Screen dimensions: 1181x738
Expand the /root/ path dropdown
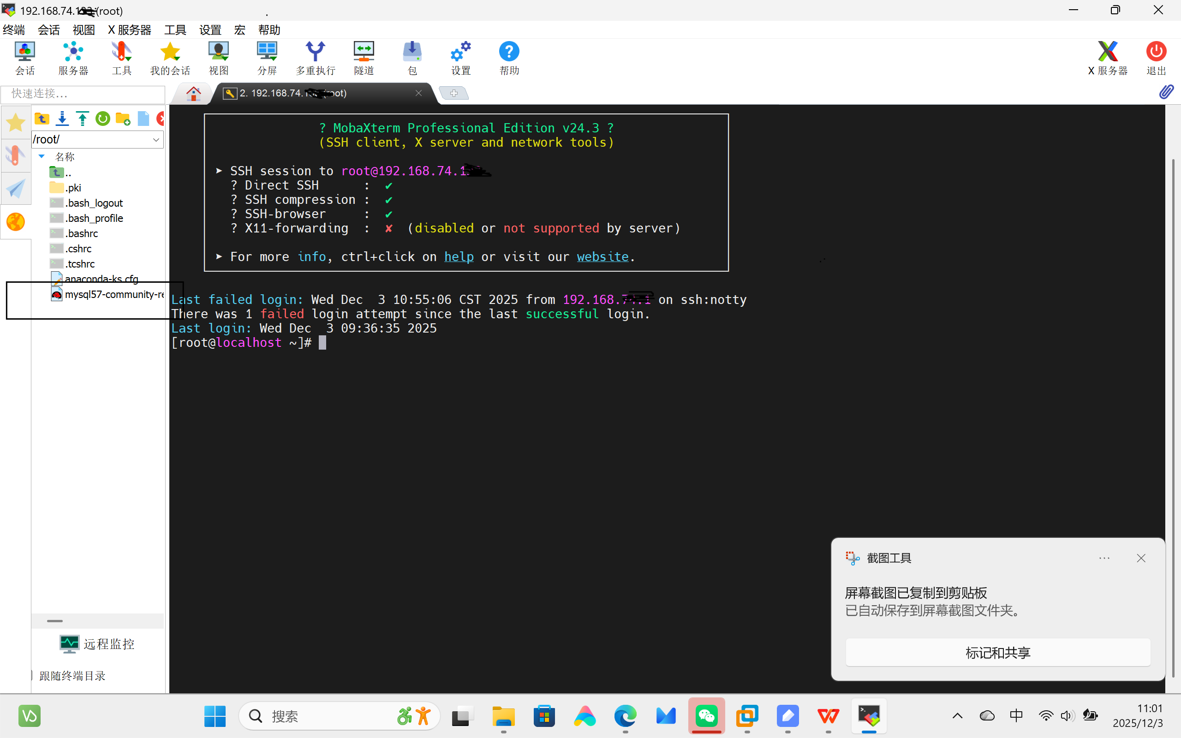[x=156, y=140]
